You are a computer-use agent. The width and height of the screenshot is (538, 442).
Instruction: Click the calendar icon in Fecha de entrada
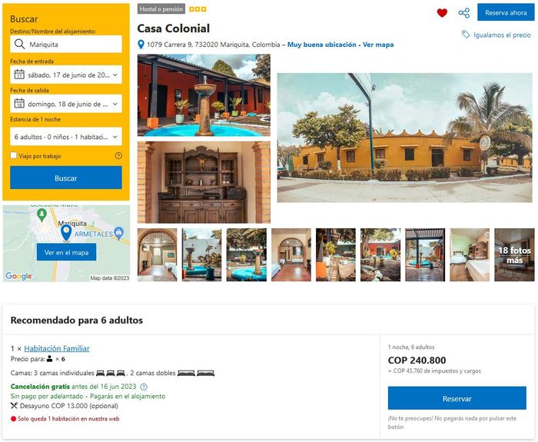point(19,75)
